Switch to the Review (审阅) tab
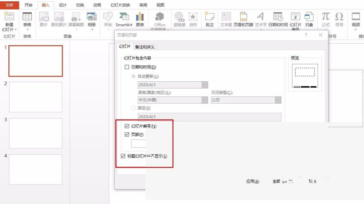Viewport: 364px width, 204px height. (143, 5)
